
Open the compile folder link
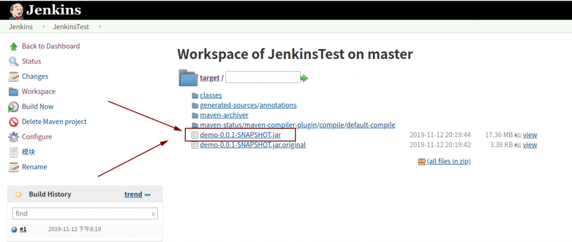pyautogui.click(x=332, y=125)
